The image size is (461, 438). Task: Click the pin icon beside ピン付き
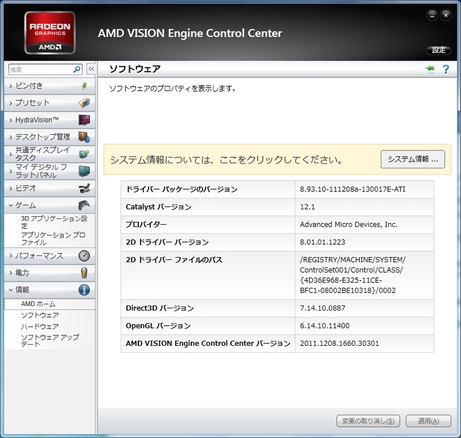click(x=84, y=86)
